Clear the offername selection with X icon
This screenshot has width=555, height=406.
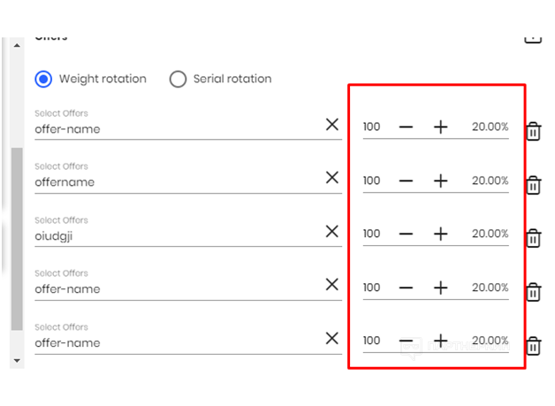(332, 178)
